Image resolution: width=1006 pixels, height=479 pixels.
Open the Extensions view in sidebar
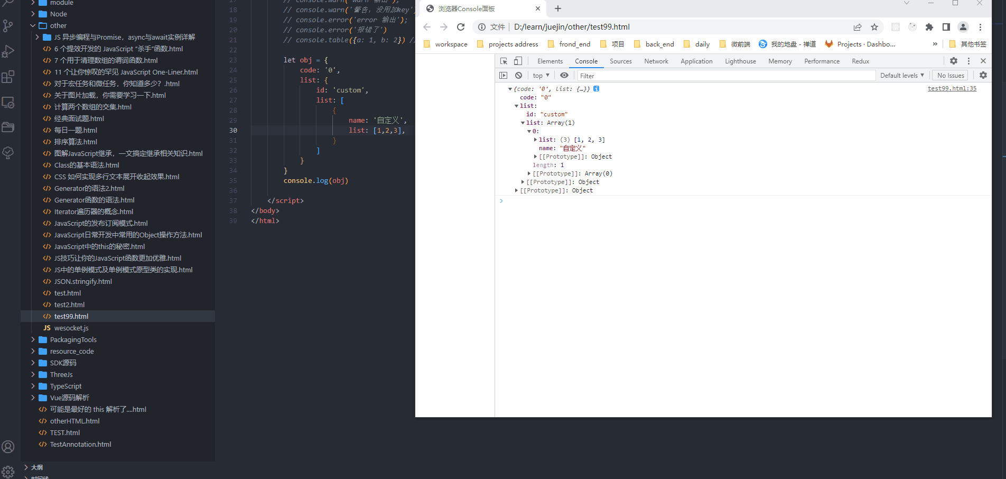(x=8, y=77)
